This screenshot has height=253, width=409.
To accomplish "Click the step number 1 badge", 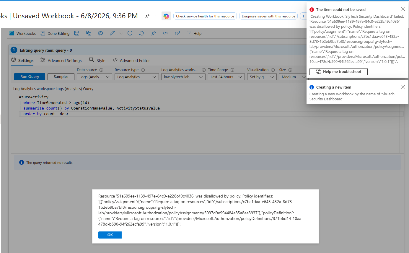I will pyautogui.click(x=14, y=50).
